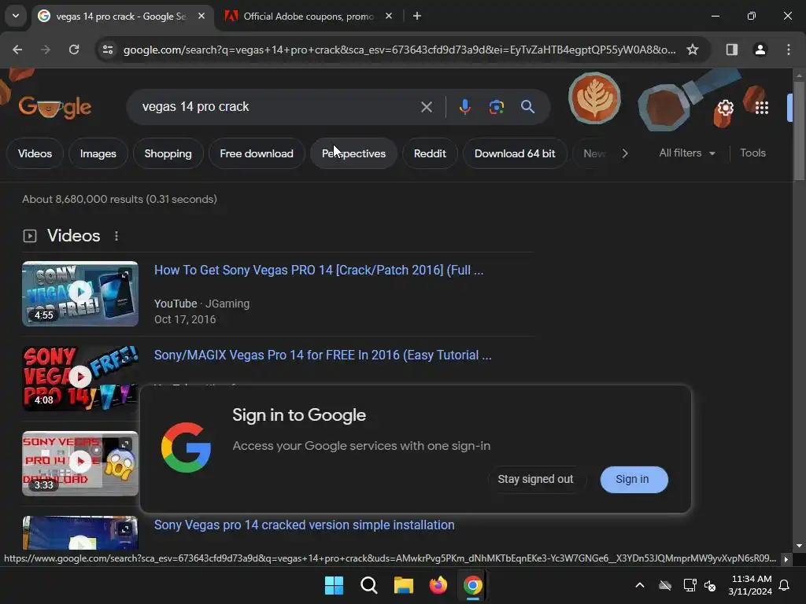Filter results by Shopping
Image resolution: width=806 pixels, height=604 pixels.
point(168,153)
